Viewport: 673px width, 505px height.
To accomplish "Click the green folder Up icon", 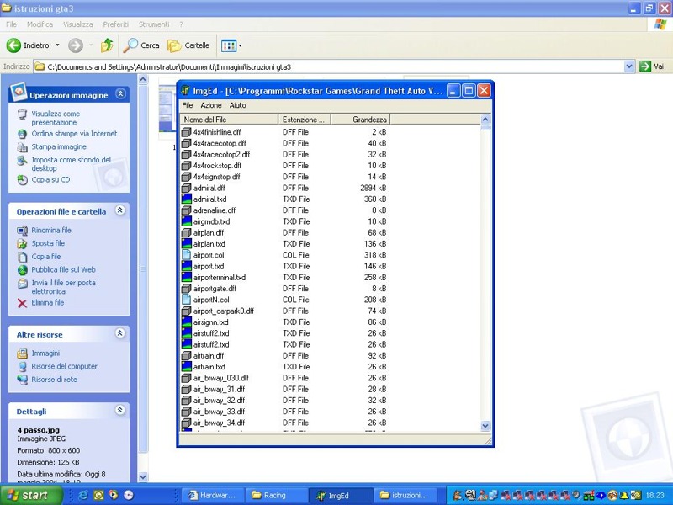I will (107, 45).
